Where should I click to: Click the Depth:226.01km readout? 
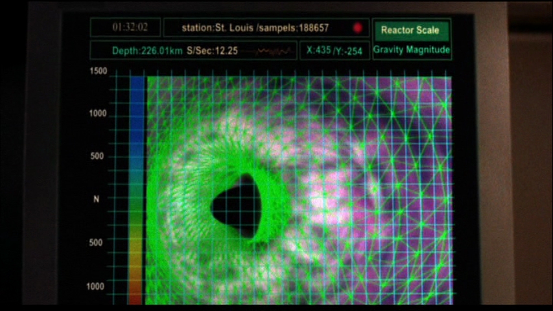(147, 51)
